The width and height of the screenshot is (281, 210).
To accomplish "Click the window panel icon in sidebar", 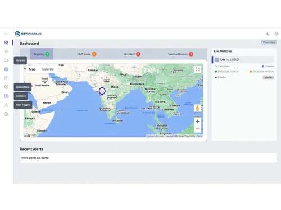I will click(6, 78).
